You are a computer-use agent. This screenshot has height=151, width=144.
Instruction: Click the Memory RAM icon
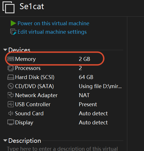(11, 59)
